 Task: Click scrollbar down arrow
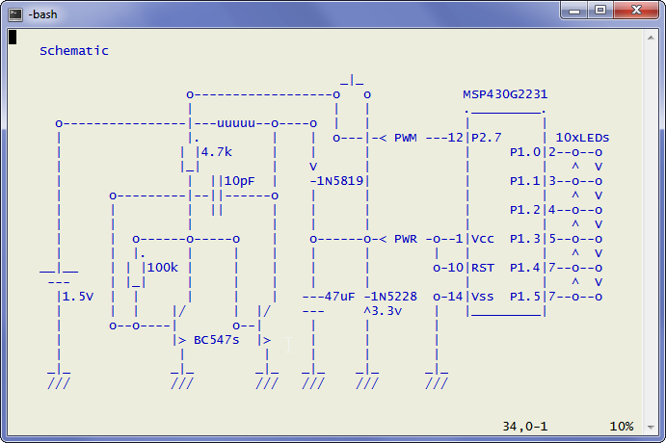651,428
